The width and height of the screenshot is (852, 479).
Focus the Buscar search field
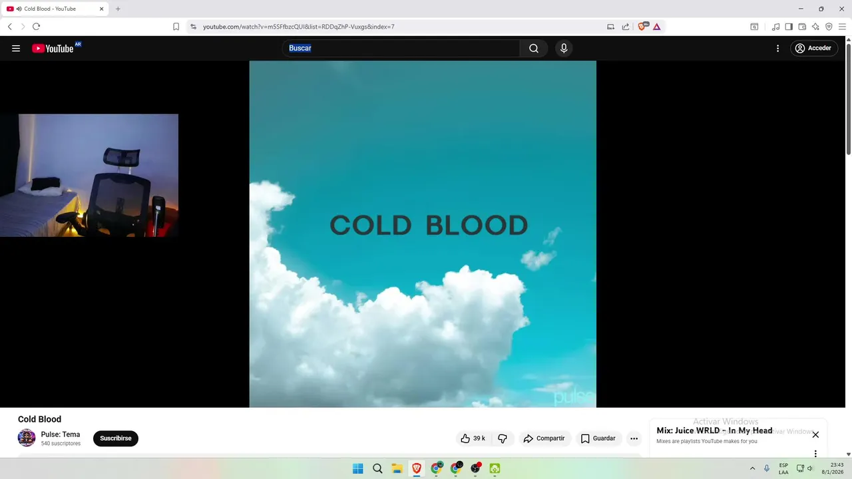pyautogui.click(x=401, y=48)
